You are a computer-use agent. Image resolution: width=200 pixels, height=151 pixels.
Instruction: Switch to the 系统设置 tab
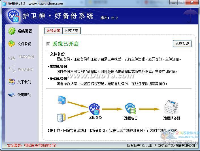pos(53,31)
